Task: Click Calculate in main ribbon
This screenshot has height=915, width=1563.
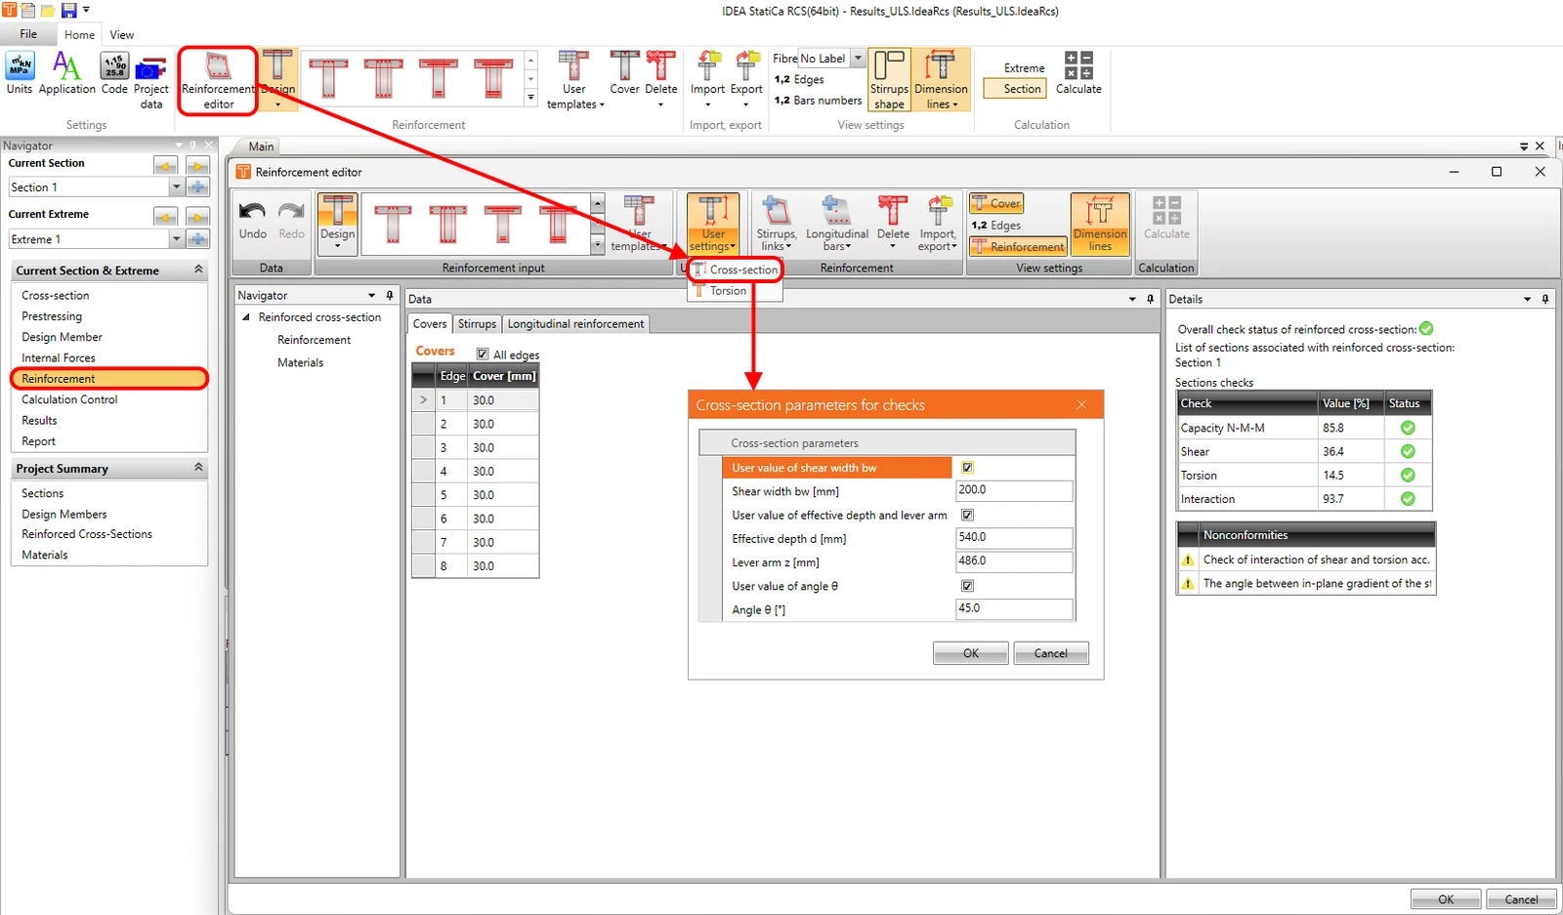Action: tap(1078, 74)
